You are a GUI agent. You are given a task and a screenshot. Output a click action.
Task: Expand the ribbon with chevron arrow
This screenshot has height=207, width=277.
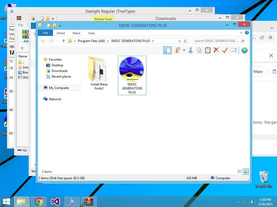(x=241, y=33)
